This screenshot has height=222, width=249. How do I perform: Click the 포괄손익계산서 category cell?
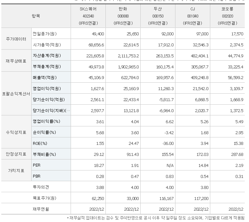[x=16, y=94]
